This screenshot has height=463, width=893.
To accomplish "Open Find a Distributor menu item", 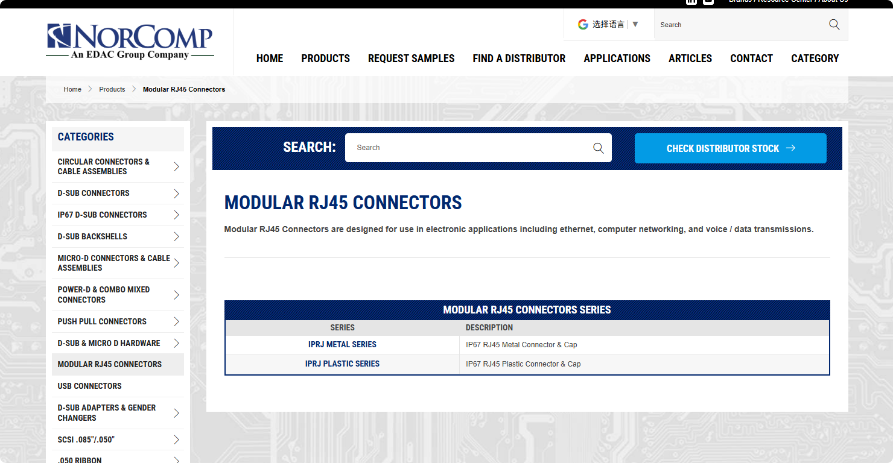I will 519,58.
